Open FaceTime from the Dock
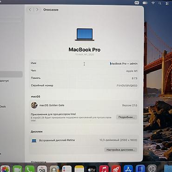172x172 pixels. [18, 169]
